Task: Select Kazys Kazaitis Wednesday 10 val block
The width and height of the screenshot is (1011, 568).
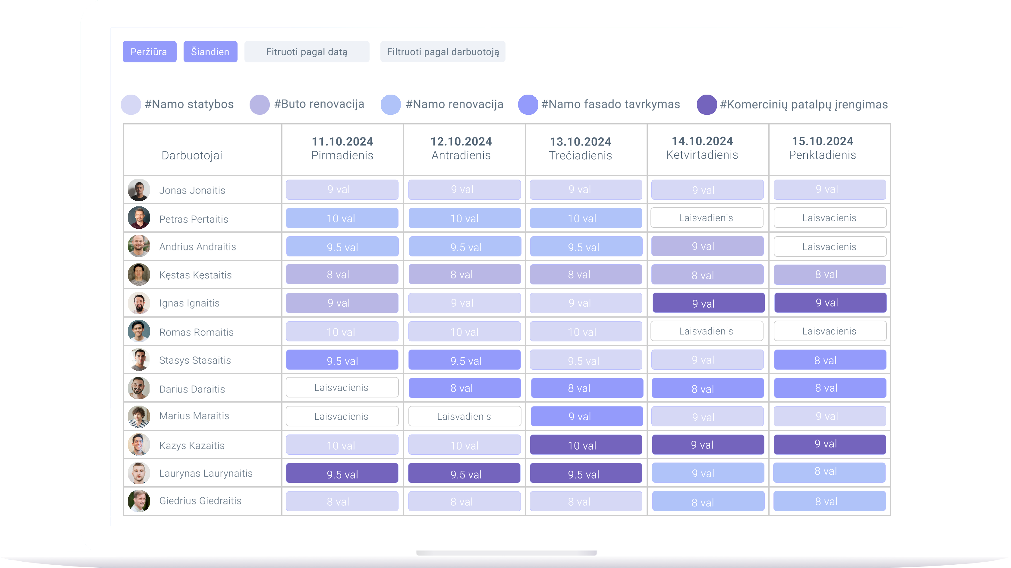Action: (x=586, y=445)
